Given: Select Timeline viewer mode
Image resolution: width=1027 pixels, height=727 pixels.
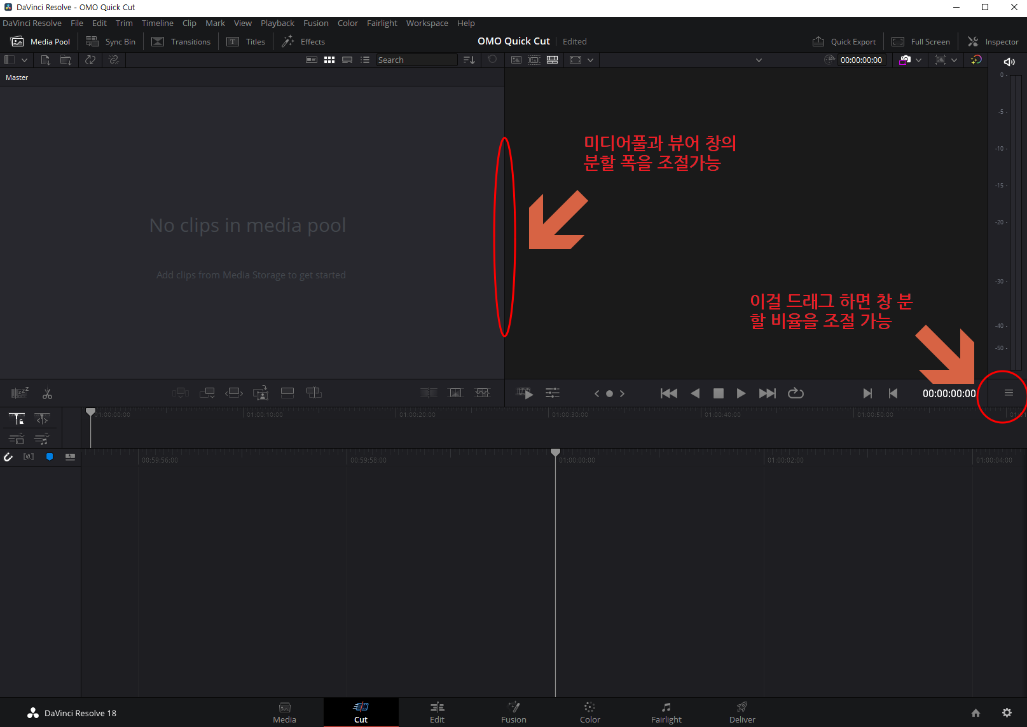Looking at the screenshot, I should tap(553, 60).
